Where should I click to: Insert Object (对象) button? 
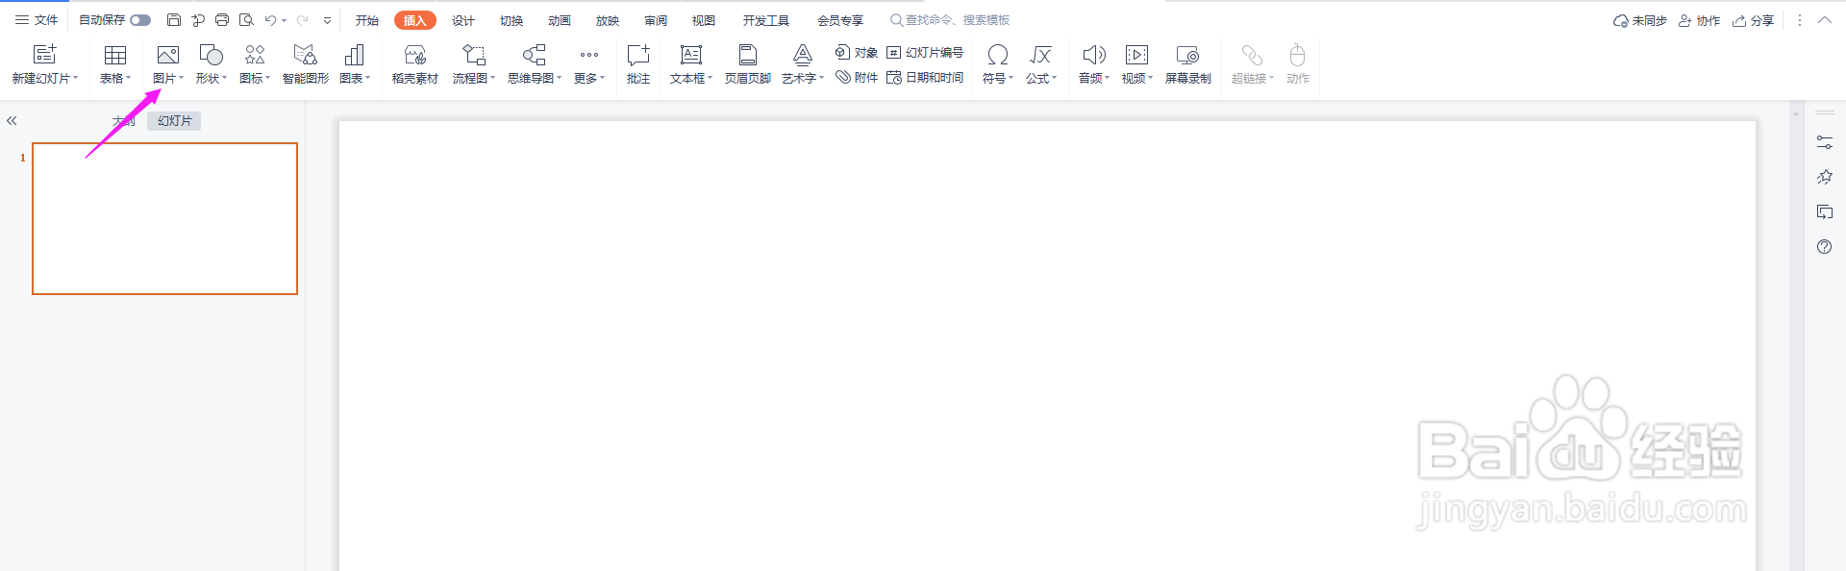click(857, 53)
